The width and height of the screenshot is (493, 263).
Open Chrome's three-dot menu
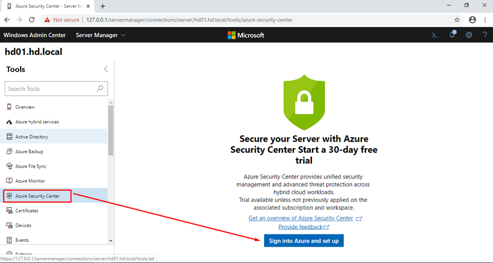click(x=485, y=20)
